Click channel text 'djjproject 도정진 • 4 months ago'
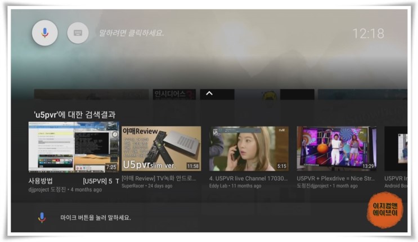Screen dimensions: 418x242 click(x=65, y=190)
